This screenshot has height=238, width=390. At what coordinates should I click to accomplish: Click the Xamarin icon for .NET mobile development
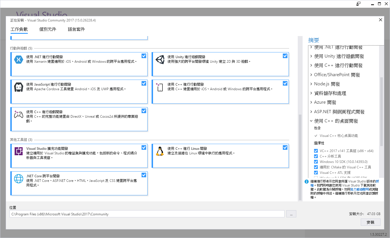(x=19, y=60)
